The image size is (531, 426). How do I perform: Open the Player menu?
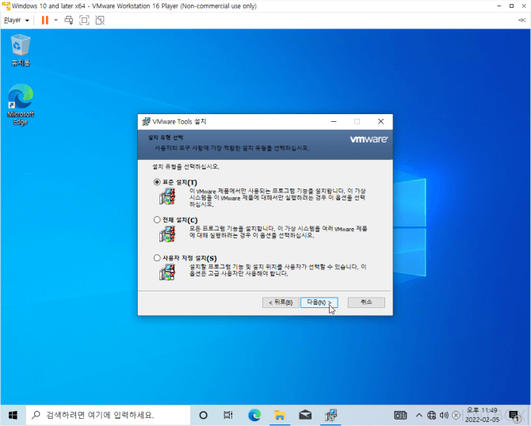click(x=17, y=21)
